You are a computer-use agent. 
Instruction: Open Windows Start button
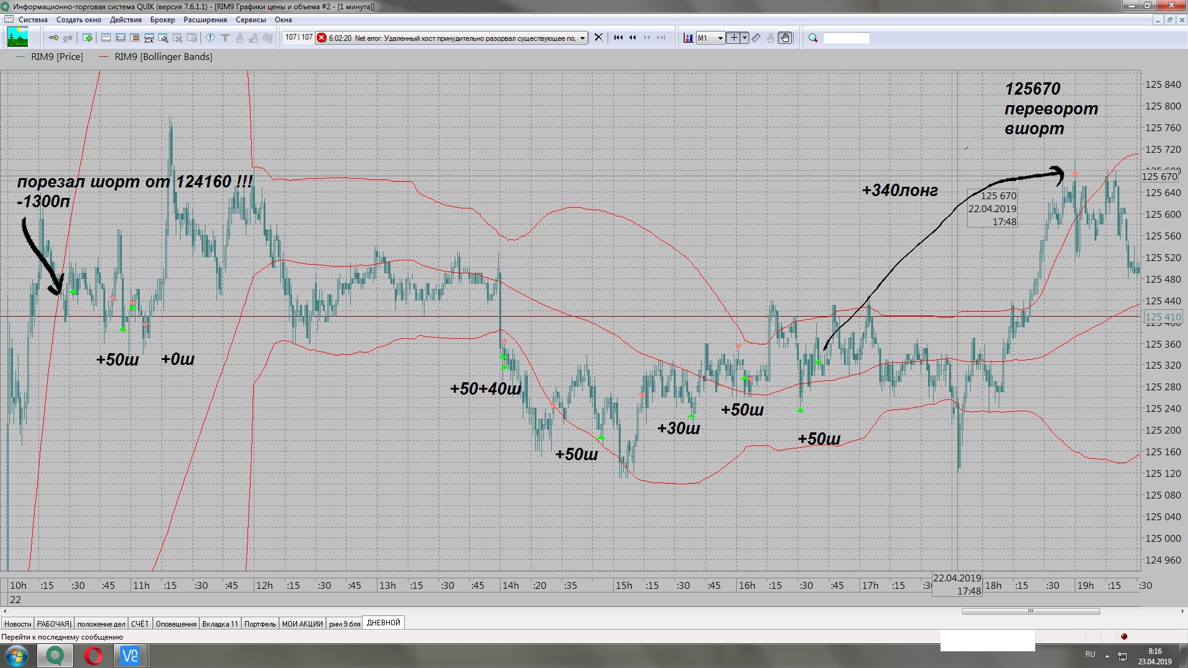click(x=17, y=656)
